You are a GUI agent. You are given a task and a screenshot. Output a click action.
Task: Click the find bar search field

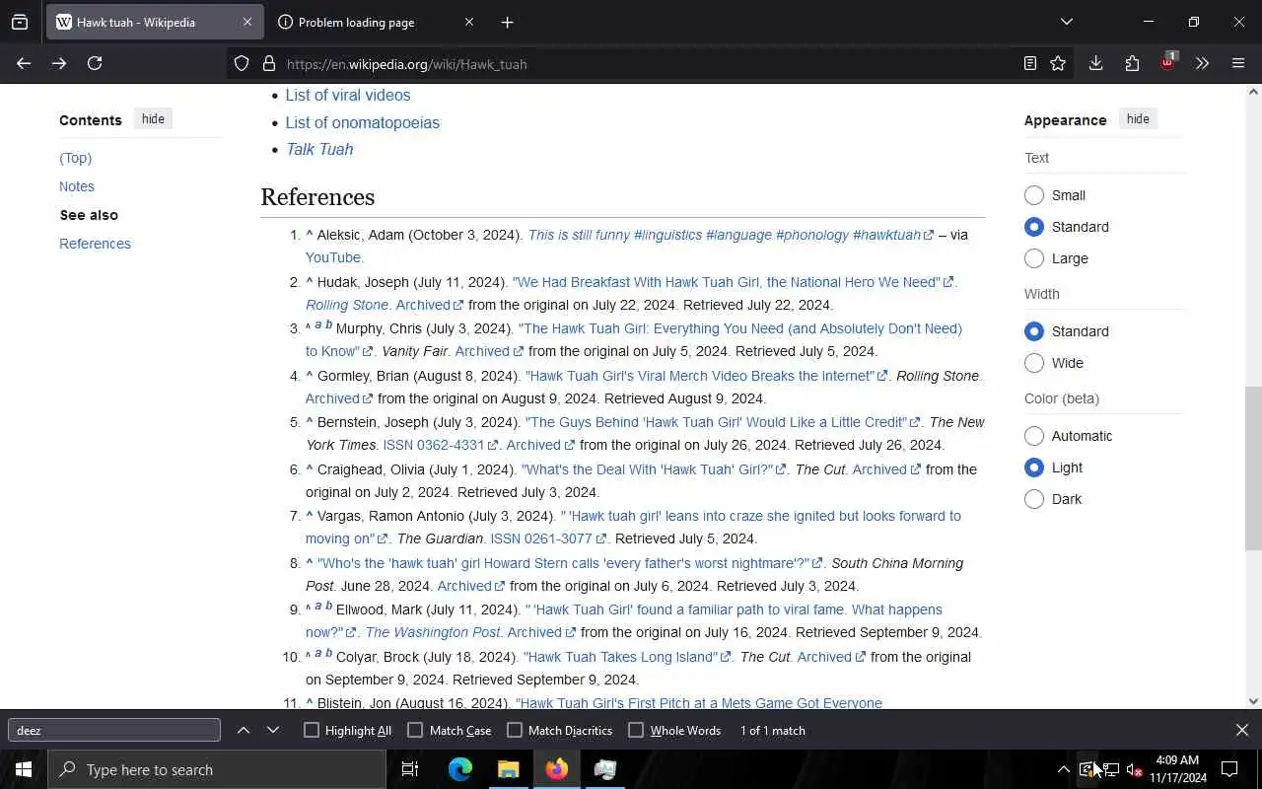pyautogui.click(x=114, y=730)
